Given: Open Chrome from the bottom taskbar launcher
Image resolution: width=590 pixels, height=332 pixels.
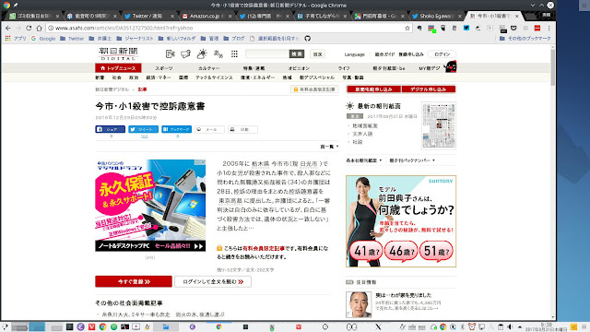Looking at the screenshot, I should [x=102, y=326].
